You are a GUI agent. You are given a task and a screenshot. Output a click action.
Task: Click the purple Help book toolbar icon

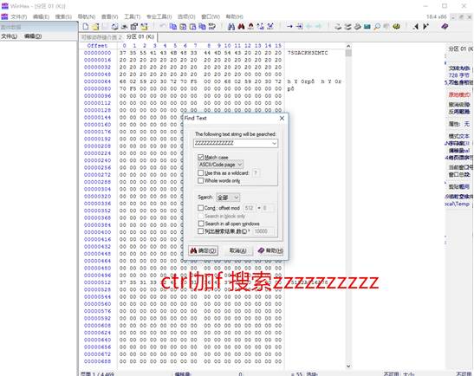point(445,27)
